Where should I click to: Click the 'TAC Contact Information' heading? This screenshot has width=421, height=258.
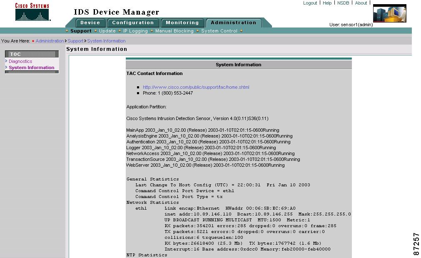pos(154,73)
